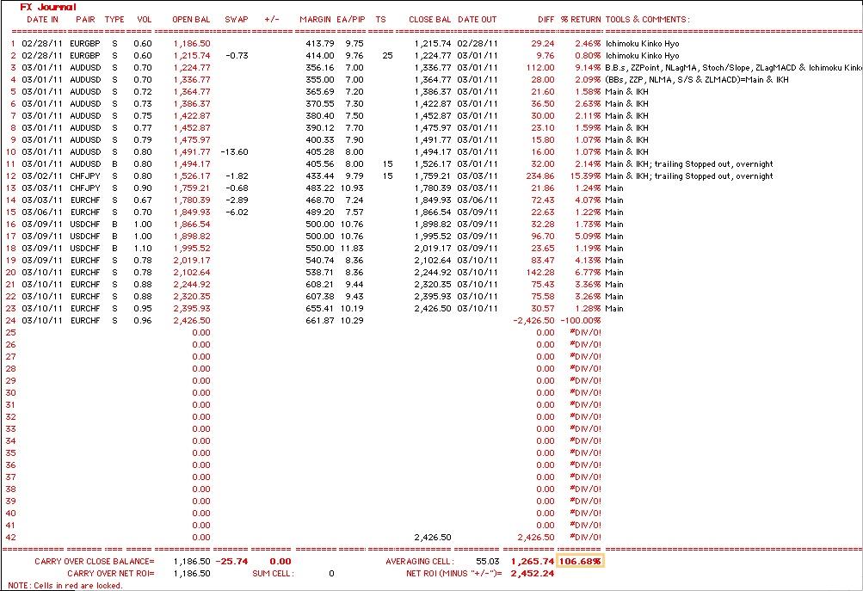Click TS value 25 in row 2
This screenshot has height=591, width=863.
(387, 56)
